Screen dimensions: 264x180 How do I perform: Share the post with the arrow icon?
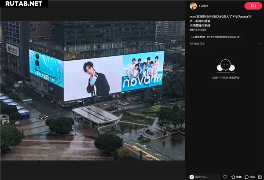pos(260,177)
